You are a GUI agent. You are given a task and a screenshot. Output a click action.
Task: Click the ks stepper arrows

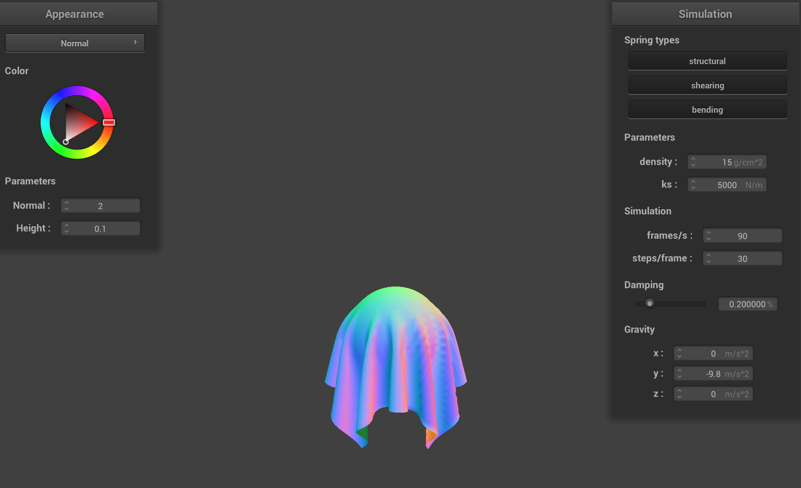pos(693,184)
